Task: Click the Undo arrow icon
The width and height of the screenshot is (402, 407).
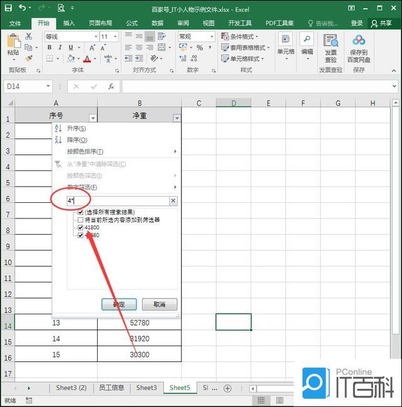Action: (23, 8)
